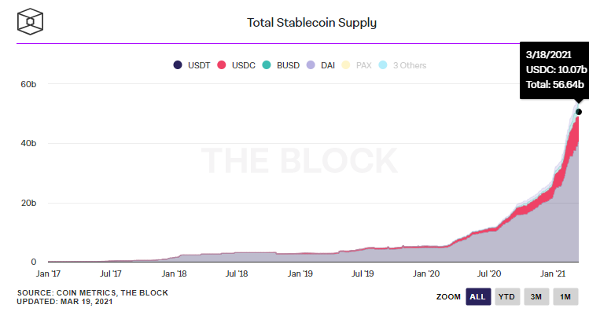Click the USDT dark navy legend dot
The image size is (589, 312).
pos(178,65)
